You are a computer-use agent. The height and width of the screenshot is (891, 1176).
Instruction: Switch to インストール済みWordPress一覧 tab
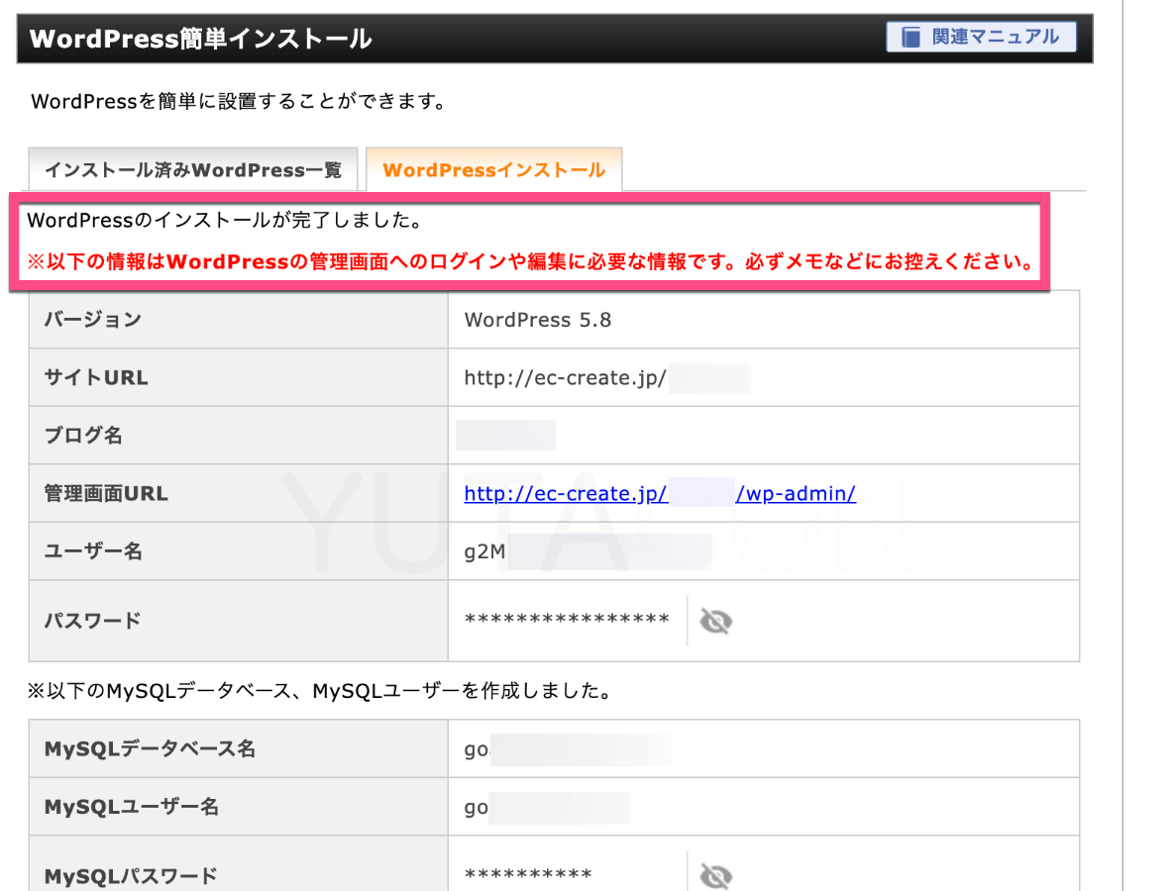click(x=193, y=170)
